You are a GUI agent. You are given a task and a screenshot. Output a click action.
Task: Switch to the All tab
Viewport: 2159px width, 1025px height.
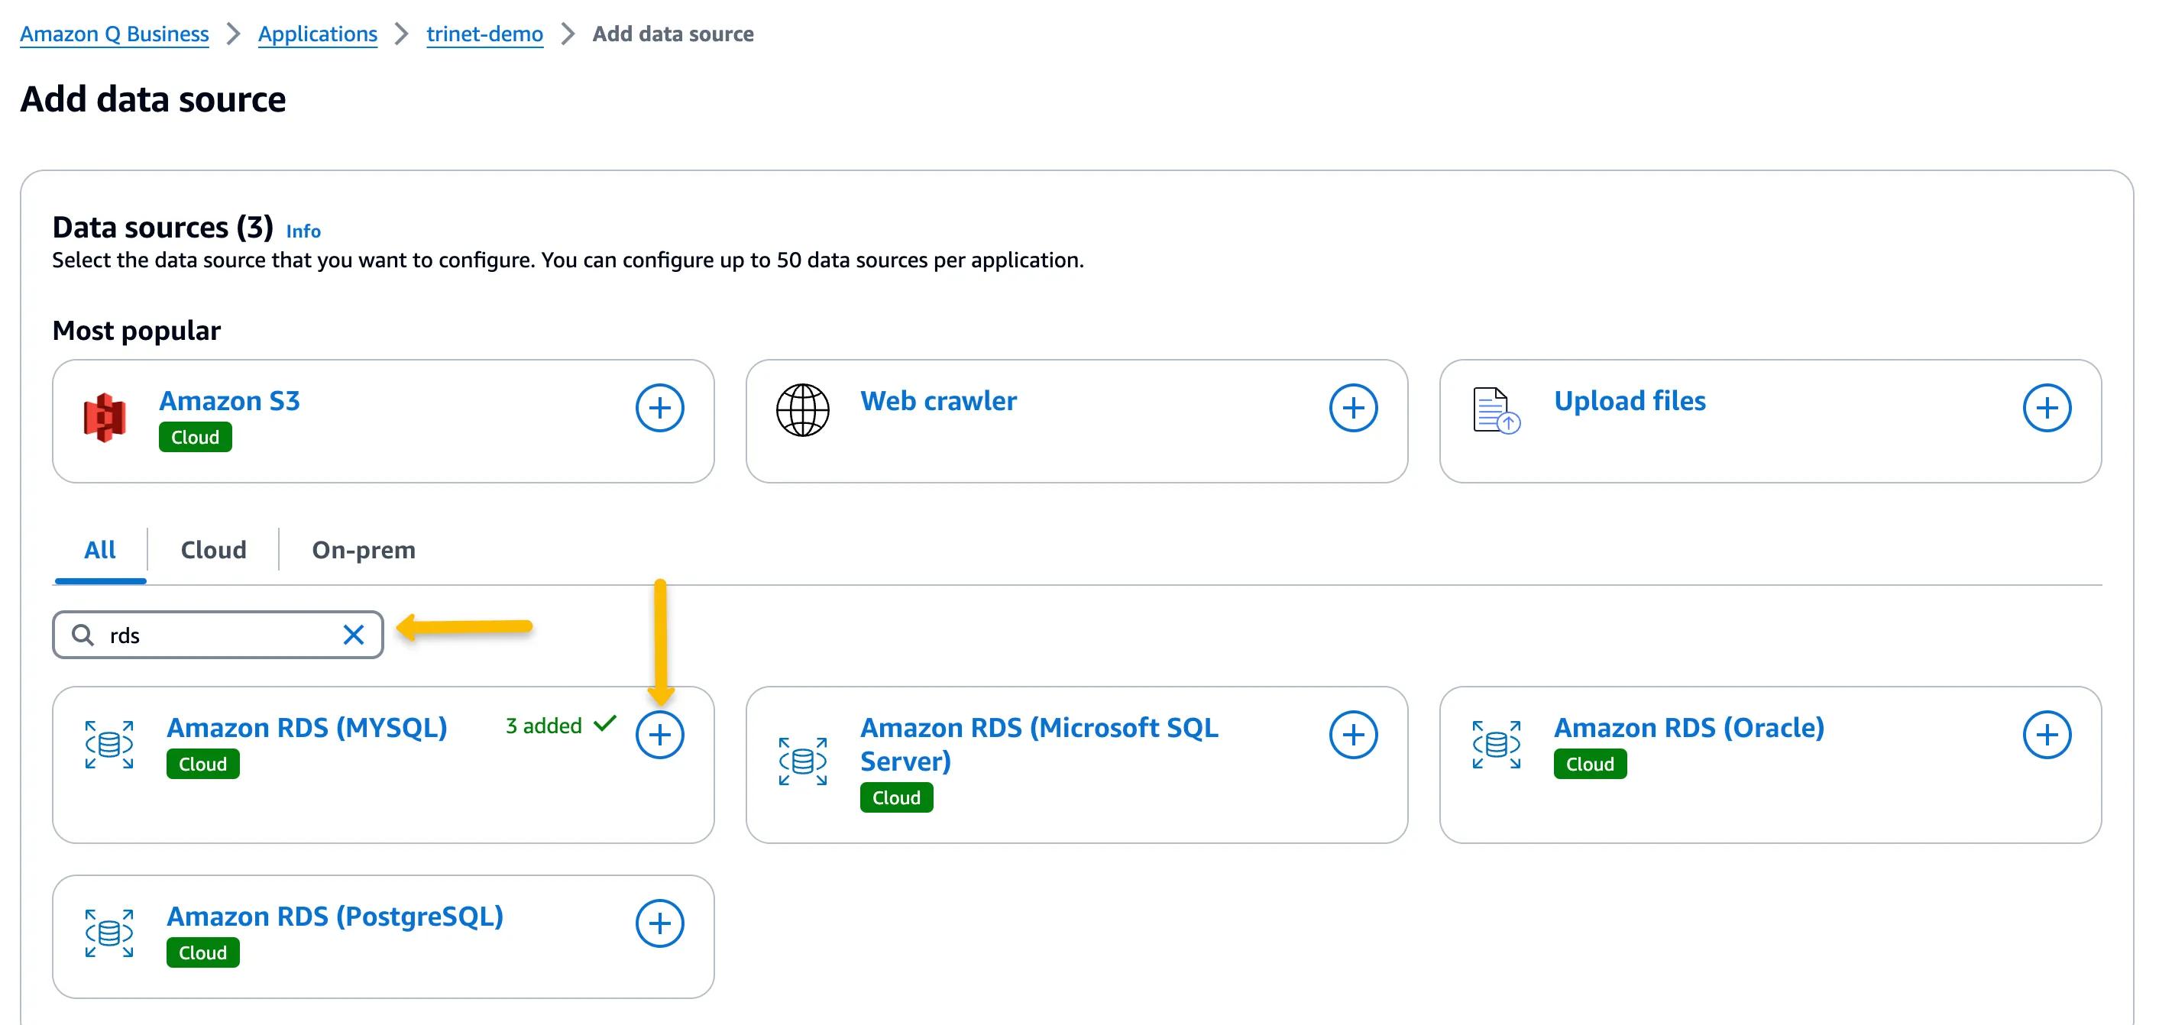[100, 550]
